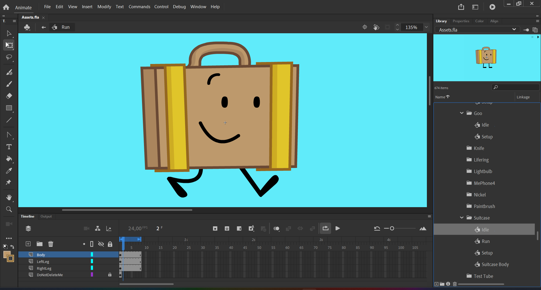The width and height of the screenshot is (541, 290).
Task: Play the timeline animation
Action: pos(338,229)
